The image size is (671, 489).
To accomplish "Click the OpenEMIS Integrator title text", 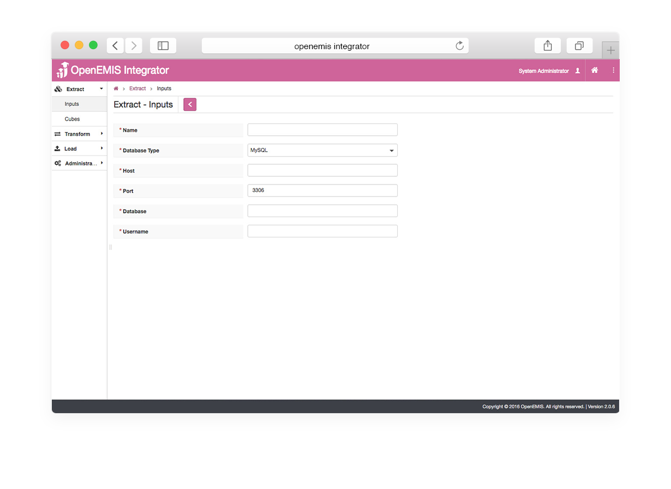I will click(x=120, y=70).
